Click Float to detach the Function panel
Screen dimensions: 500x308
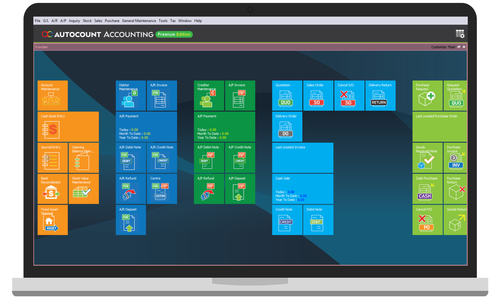click(452, 47)
